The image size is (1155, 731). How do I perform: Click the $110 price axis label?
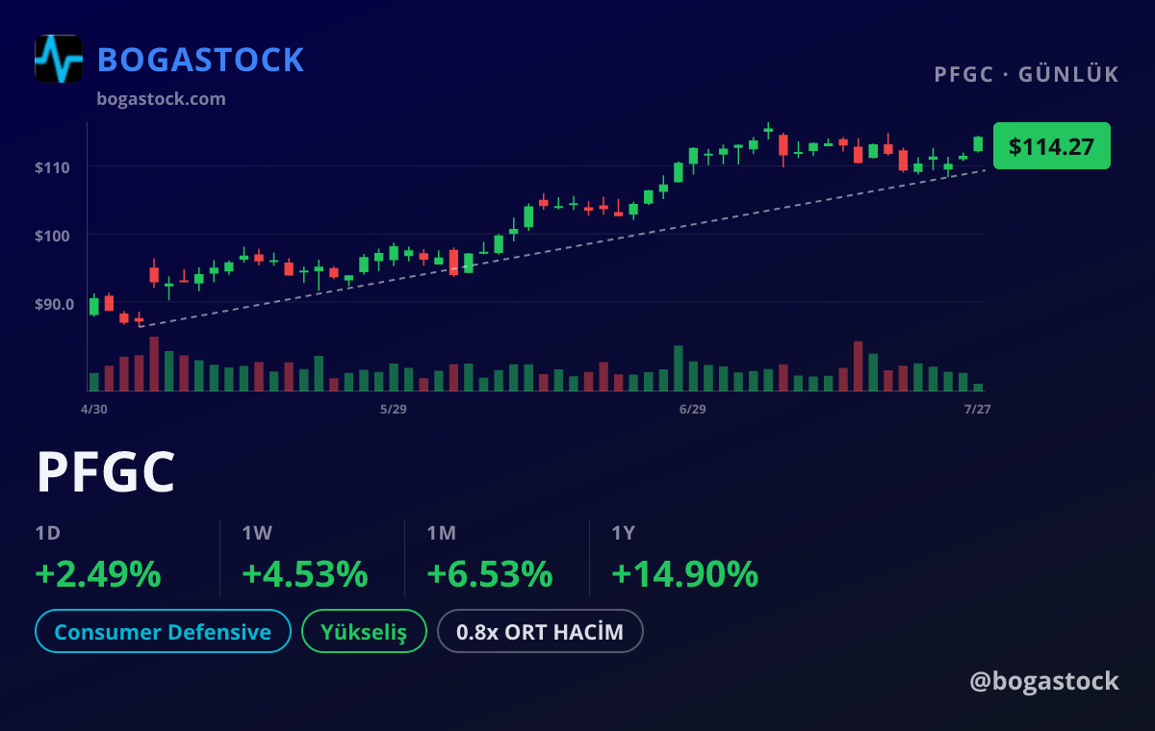(53, 167)
